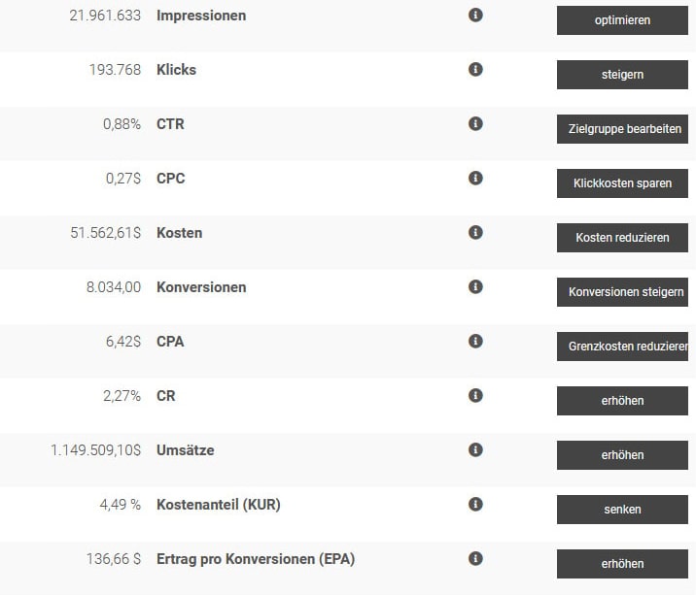Viewport: 696px width, 595px height.
Task: Select Grenzkosten reduzieren button
Action: pos(622,347)
